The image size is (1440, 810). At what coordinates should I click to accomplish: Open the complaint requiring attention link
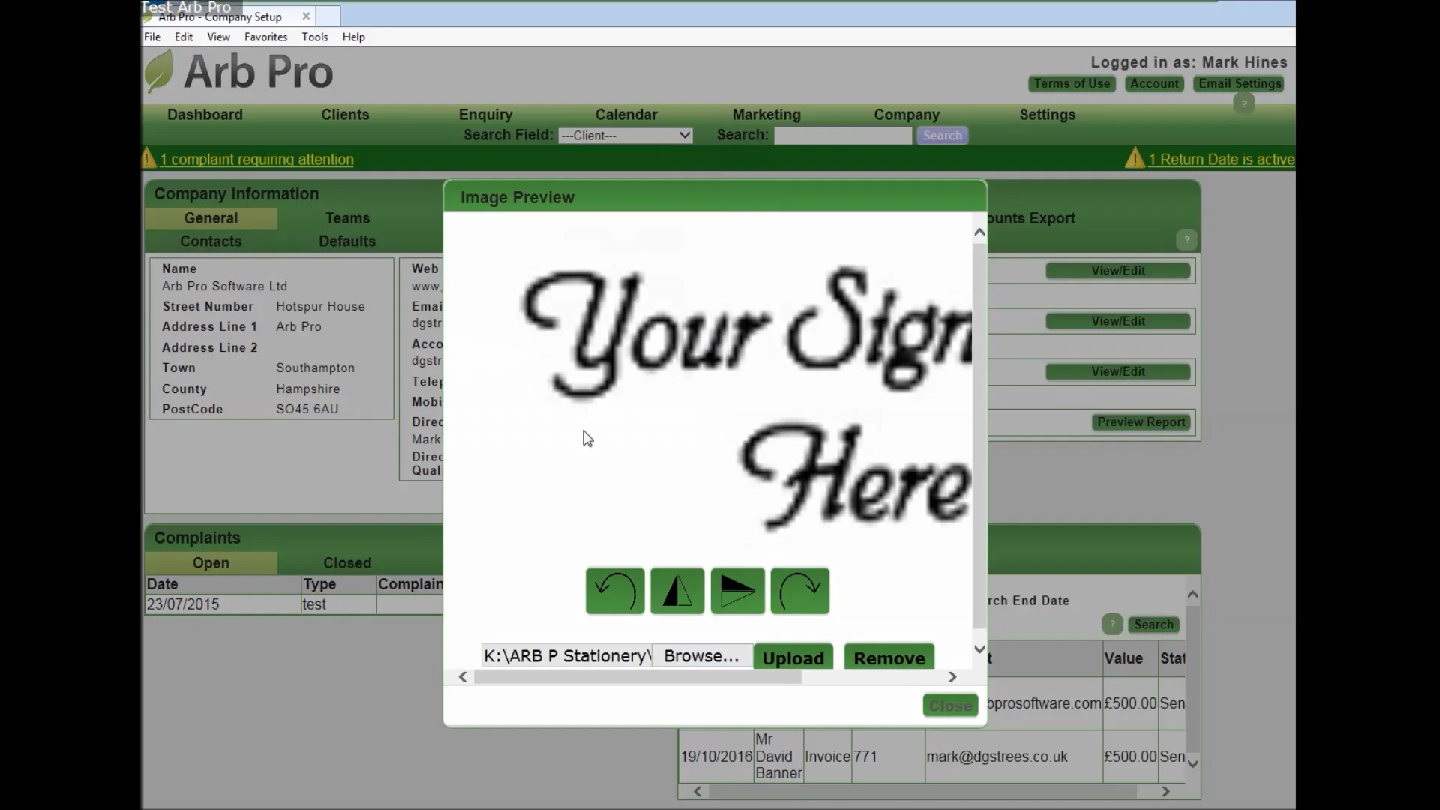coord(256,160)
